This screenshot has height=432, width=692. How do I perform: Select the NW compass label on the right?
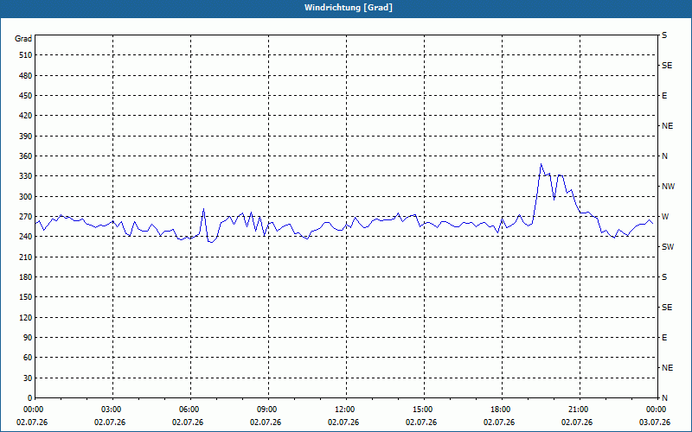668,187
